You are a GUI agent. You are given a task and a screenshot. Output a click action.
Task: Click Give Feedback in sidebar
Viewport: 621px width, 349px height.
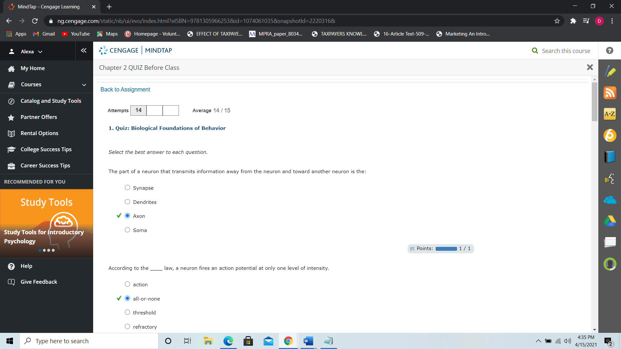click(39, 282)
